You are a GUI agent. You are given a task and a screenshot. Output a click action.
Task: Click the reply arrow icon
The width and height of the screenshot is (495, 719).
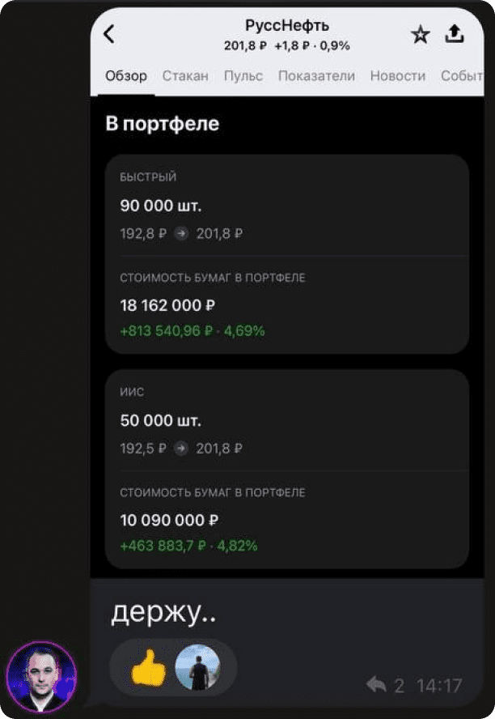pyautogui.click(x=375, y=685)
